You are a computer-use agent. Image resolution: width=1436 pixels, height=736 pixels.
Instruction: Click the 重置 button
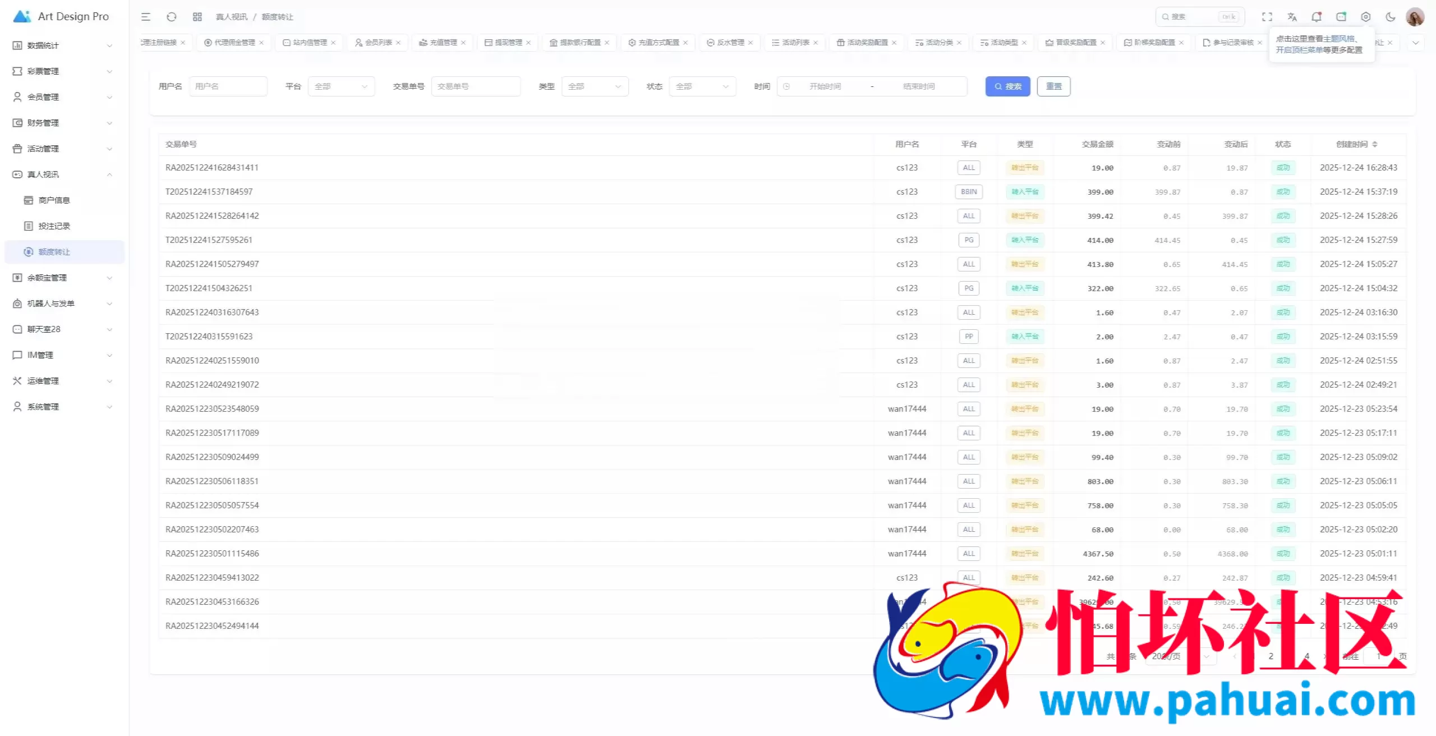coord(1053,86)
